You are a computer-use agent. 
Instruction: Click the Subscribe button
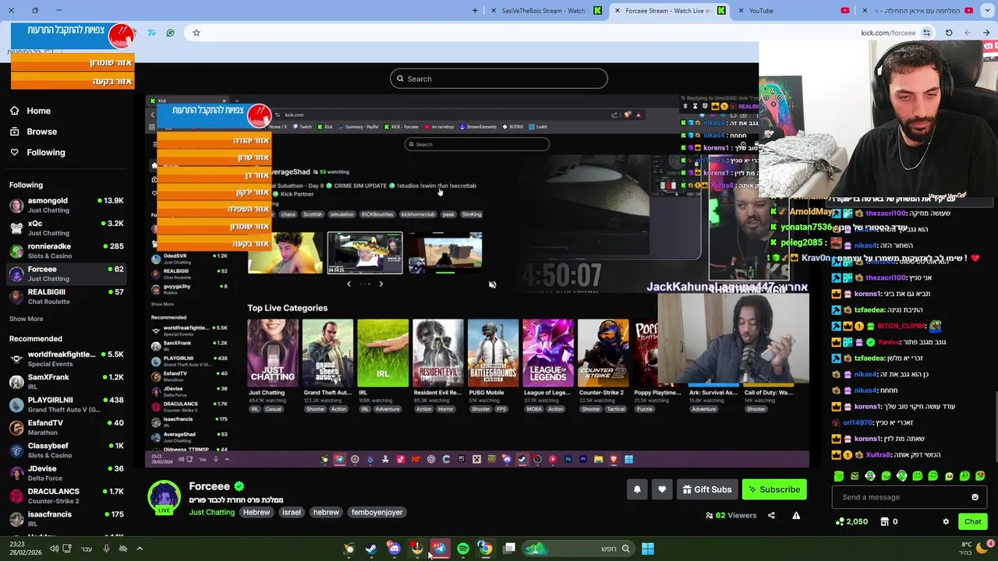pos(774,489)
